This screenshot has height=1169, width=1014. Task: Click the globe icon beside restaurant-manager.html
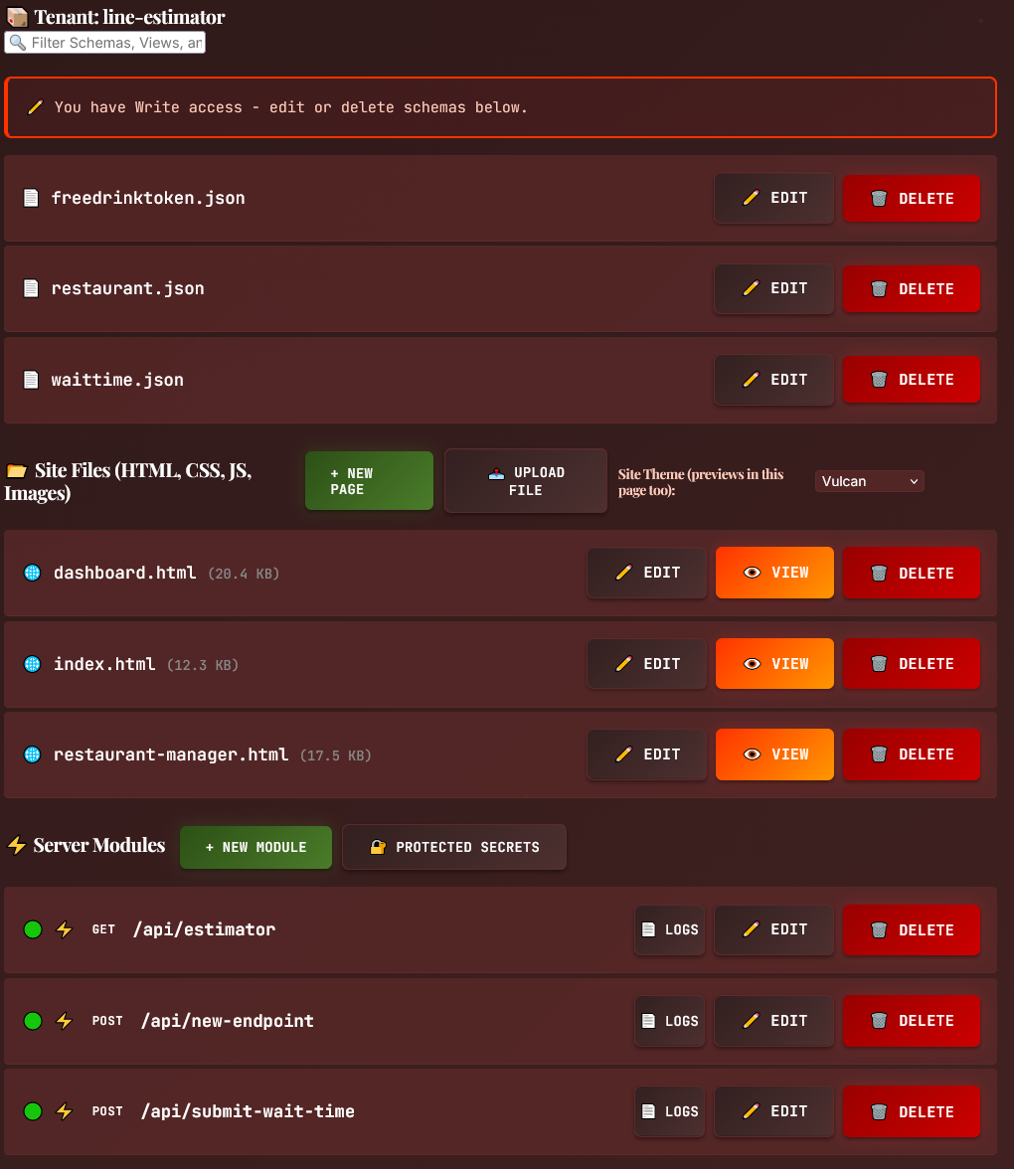tap(32, 754)
